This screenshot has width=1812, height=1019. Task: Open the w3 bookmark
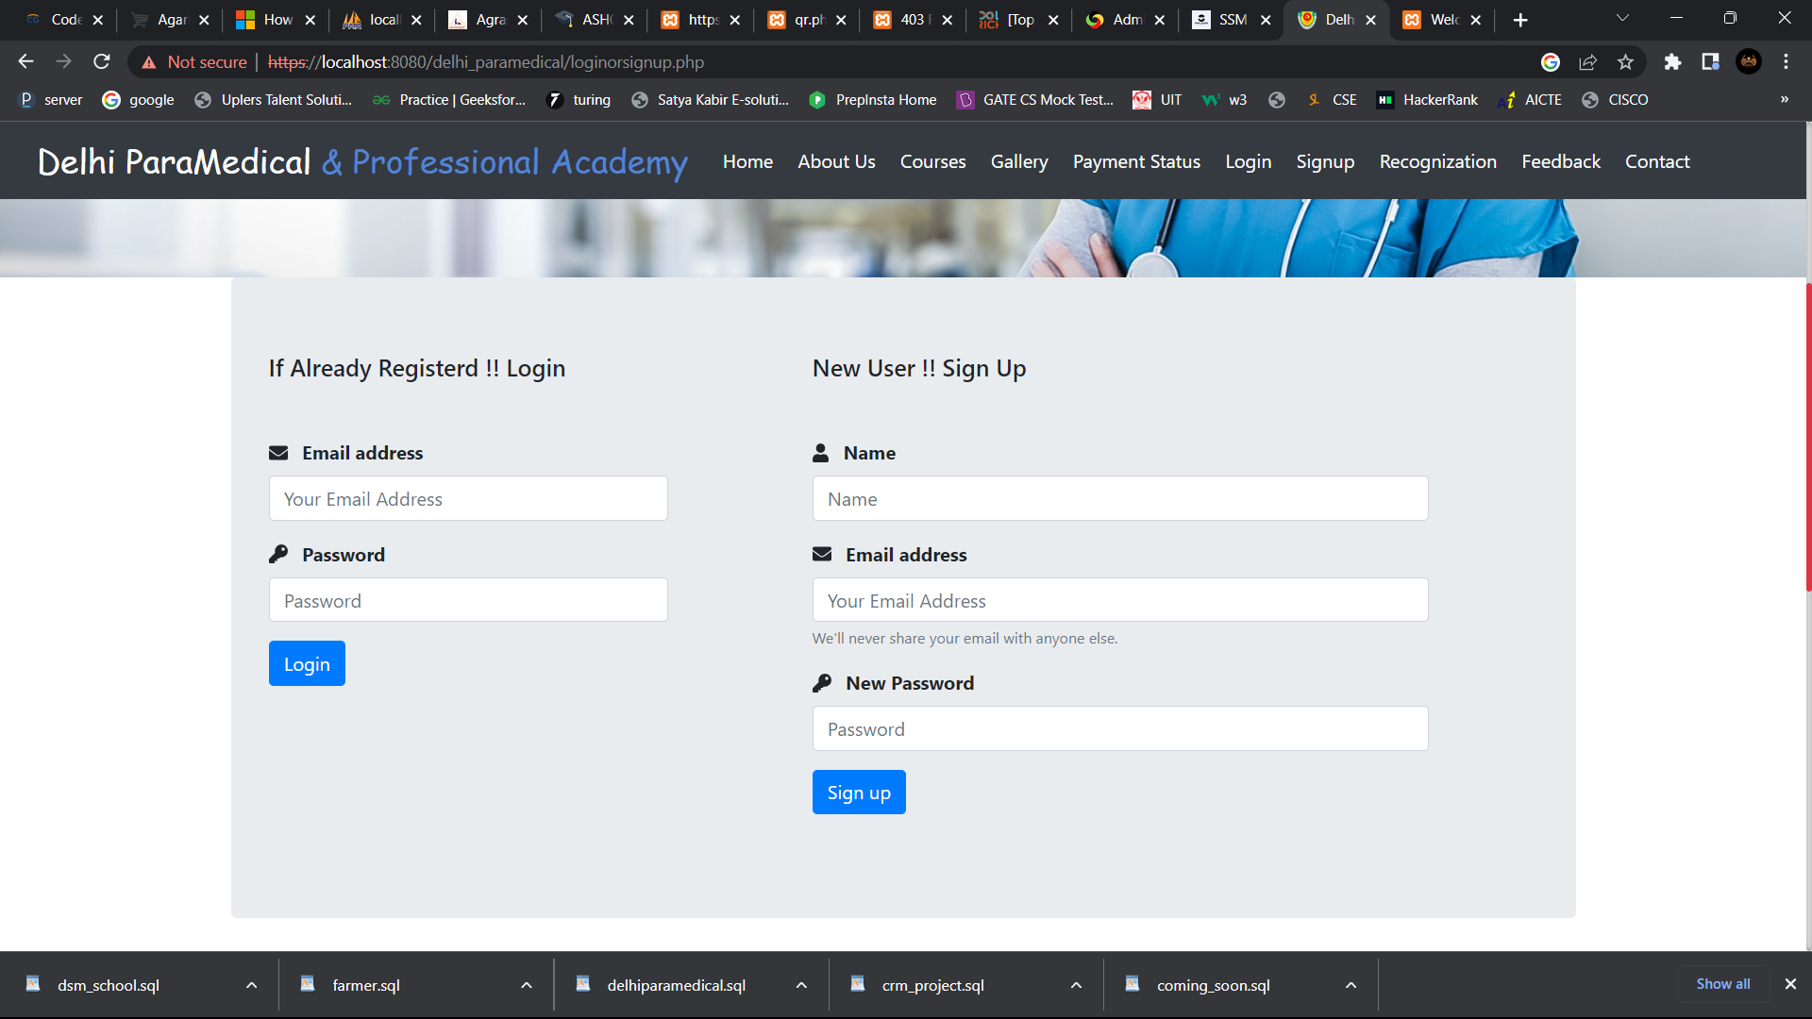point(1225,100)
